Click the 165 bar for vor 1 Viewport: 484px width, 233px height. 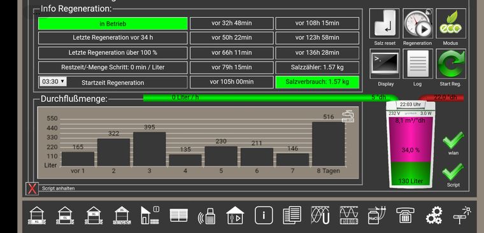(78, 159)
